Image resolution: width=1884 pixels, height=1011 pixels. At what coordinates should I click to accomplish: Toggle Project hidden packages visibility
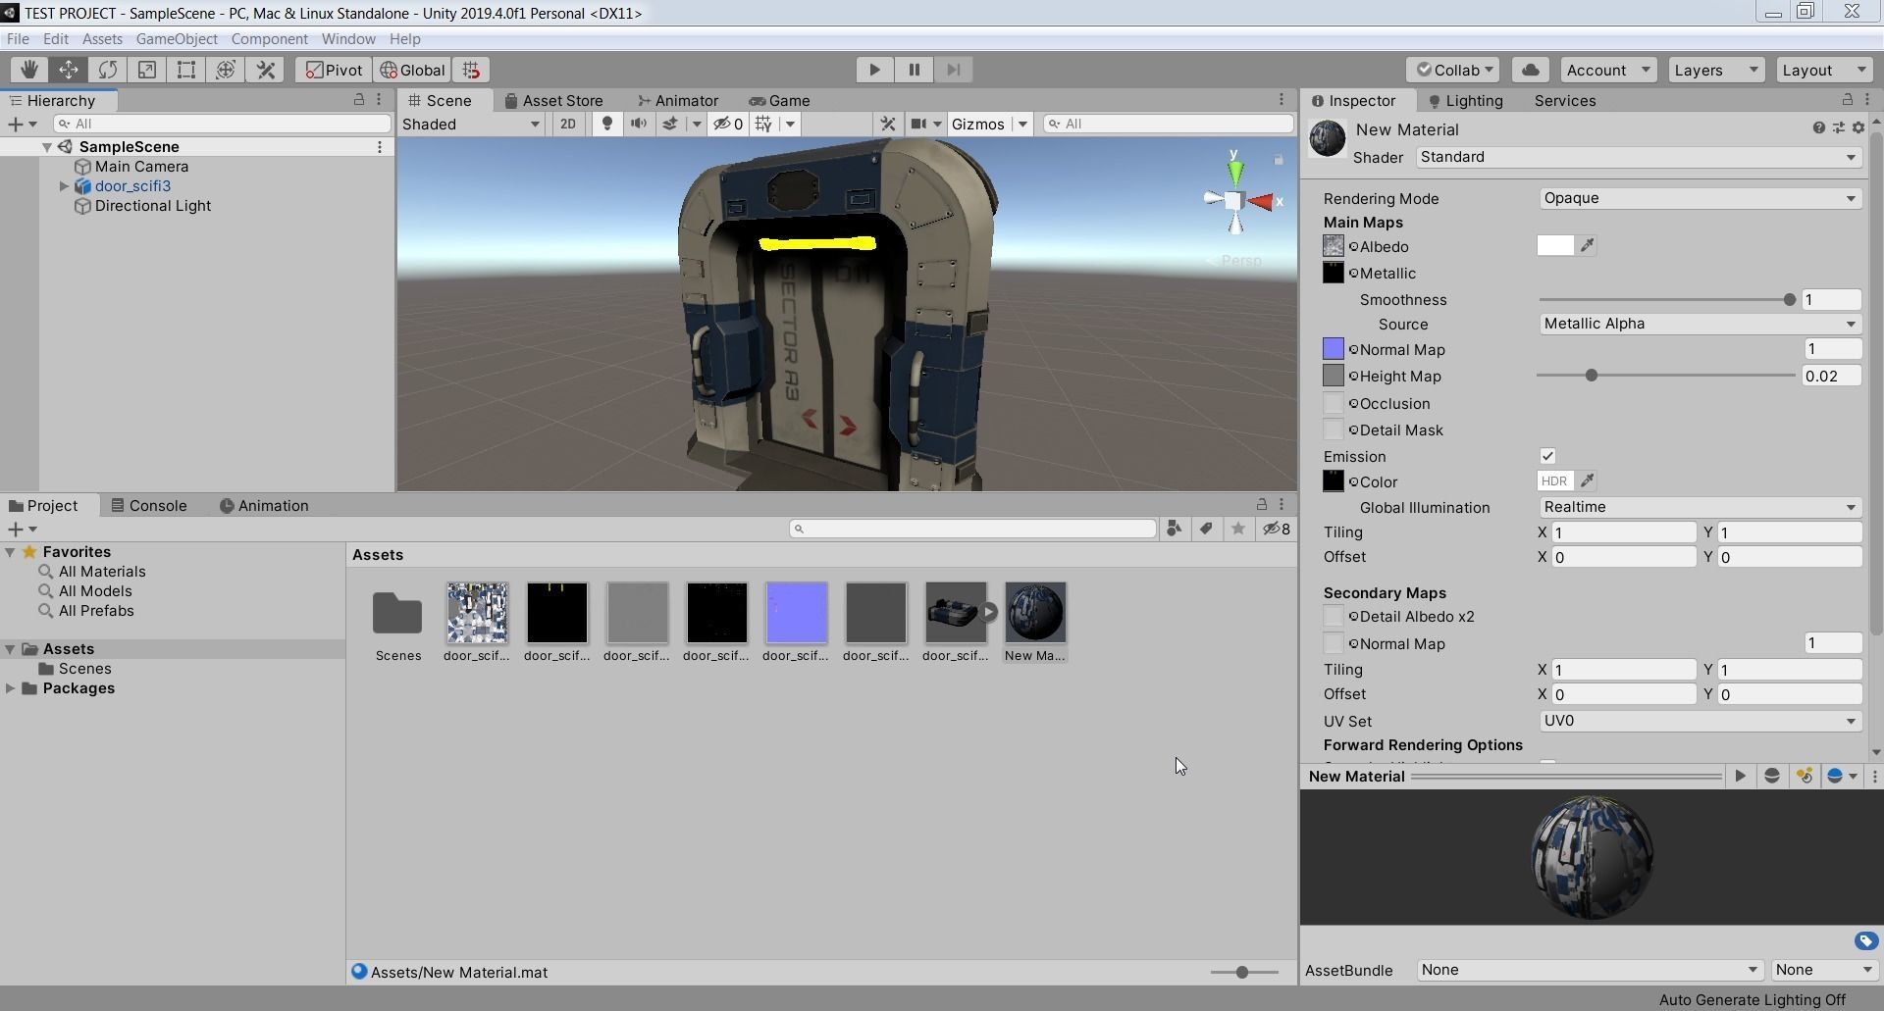tap(1277, 530)
